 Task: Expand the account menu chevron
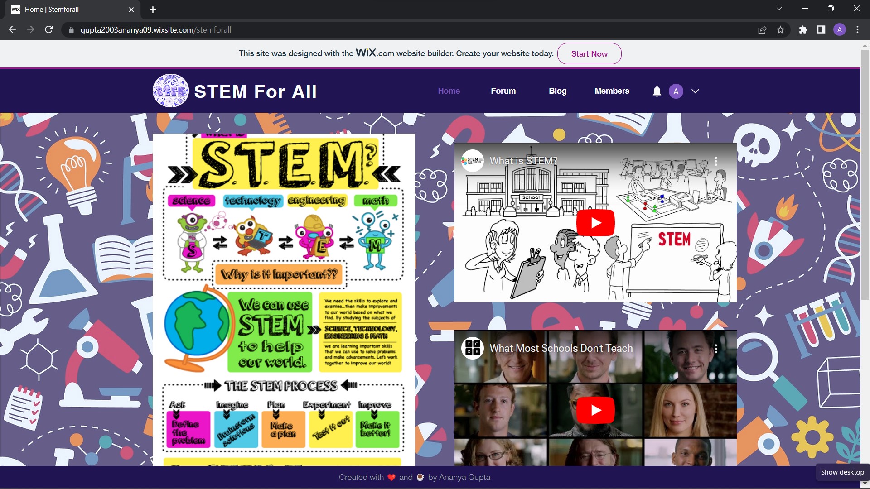point(695,91)
